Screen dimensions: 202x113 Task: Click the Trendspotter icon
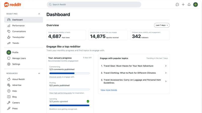coord(9,37)
